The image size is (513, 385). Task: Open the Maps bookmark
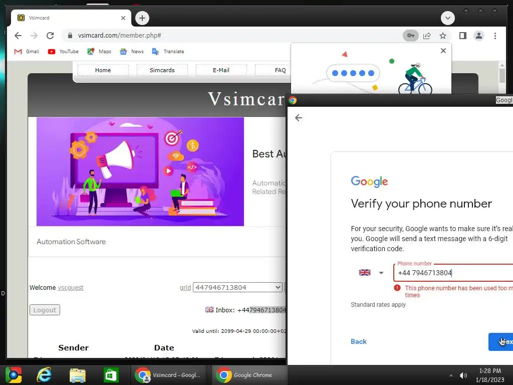pos(99,52)
